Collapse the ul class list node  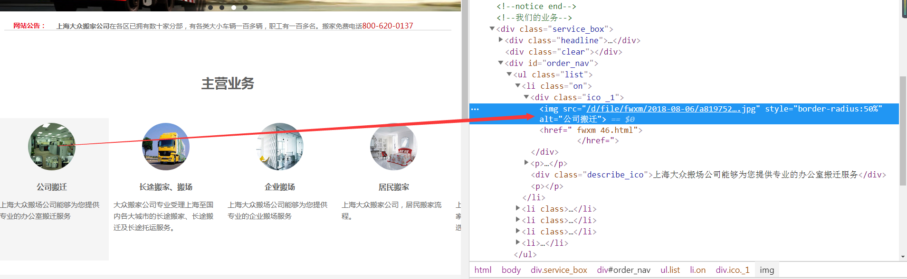pyautogui.click(x=509, y=74)
